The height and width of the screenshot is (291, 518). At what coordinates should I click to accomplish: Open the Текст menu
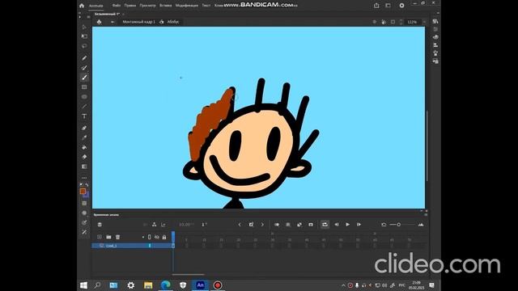(x=206, y=6)
